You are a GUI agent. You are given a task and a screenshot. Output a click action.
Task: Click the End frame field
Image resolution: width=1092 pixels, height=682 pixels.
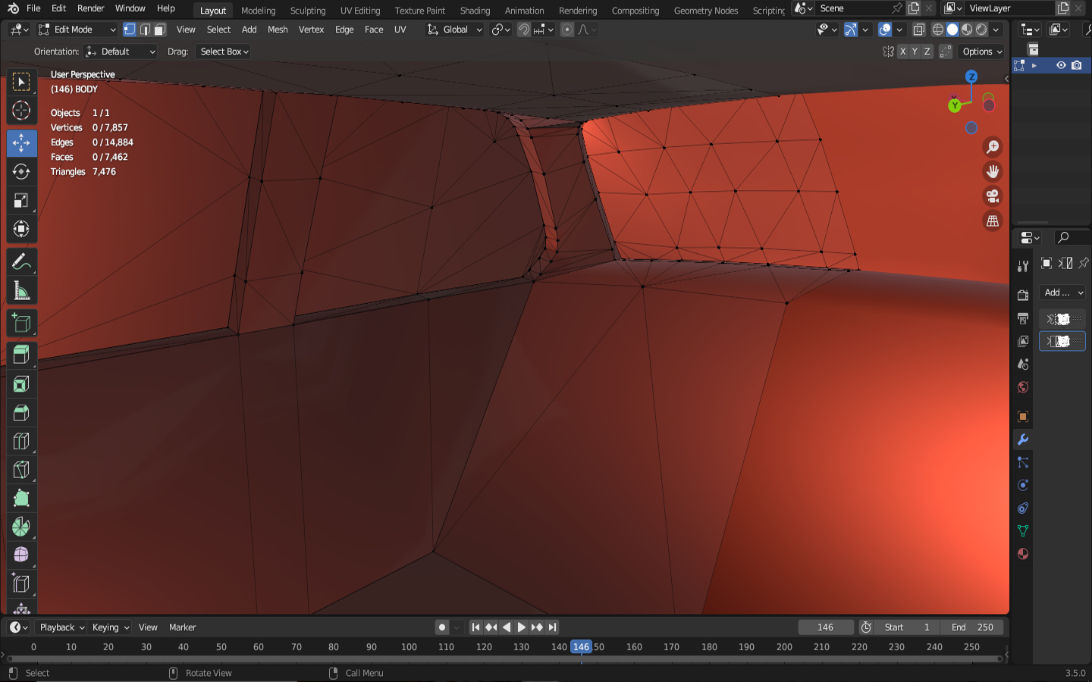click(972, 627)
